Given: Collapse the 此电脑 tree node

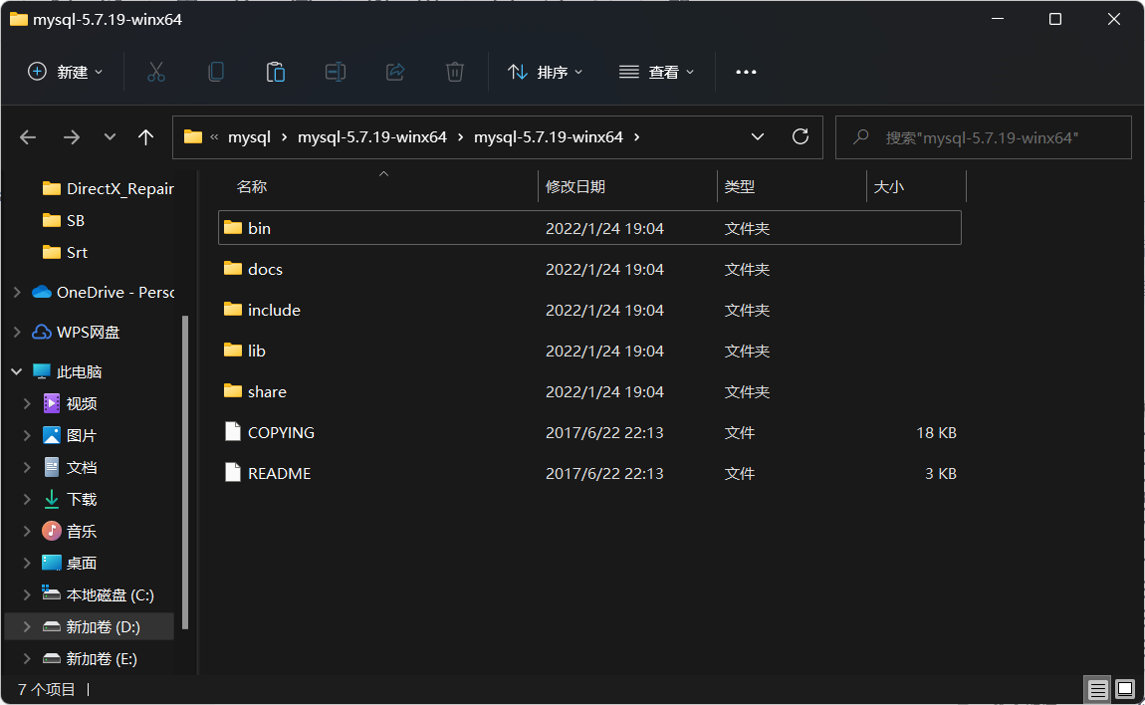Looking at the screenshot, I should tap(16, 371).
